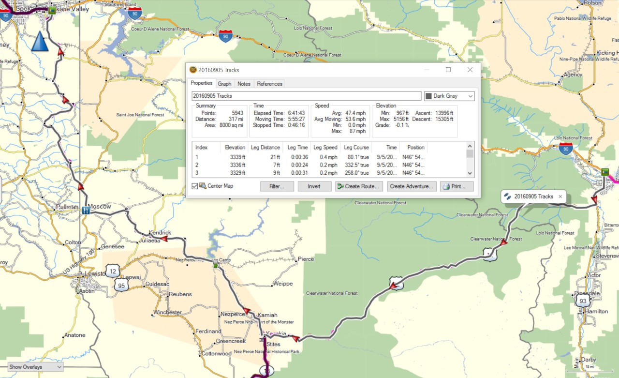Click the US 93 shield near Hamilton
Viewport: 619px width, 378px height.
(x=583, y=301)
